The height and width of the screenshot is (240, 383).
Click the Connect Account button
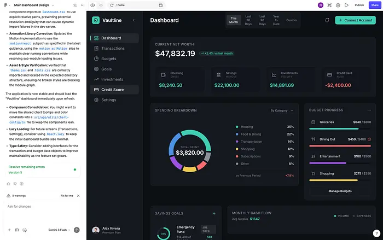pos(355,20)
